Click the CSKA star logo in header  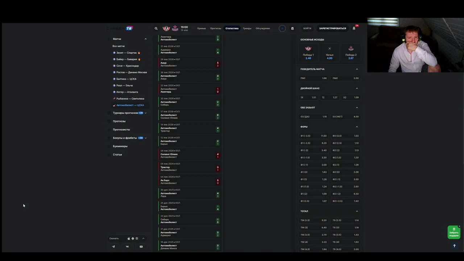[175, 28]
